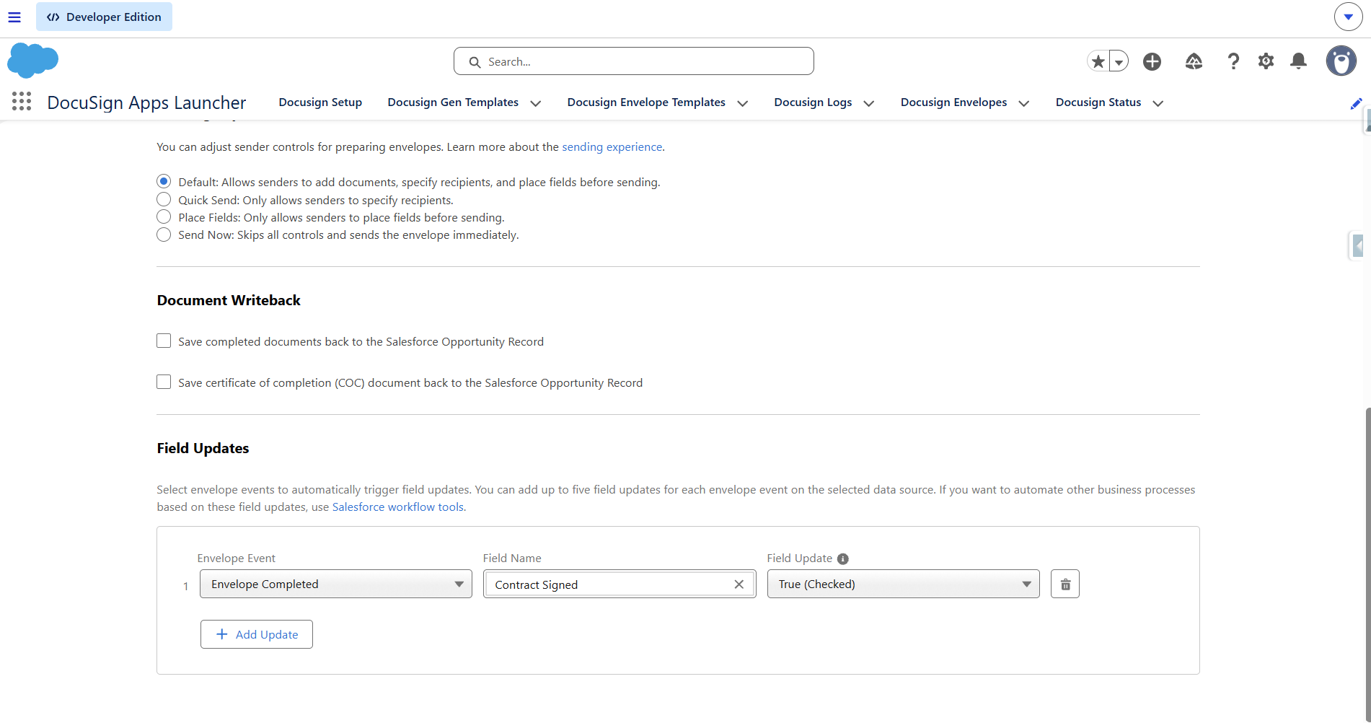The image size is (1371, 723).
Task: Open the Setup gear icon
Action: tap(1266, 61)
